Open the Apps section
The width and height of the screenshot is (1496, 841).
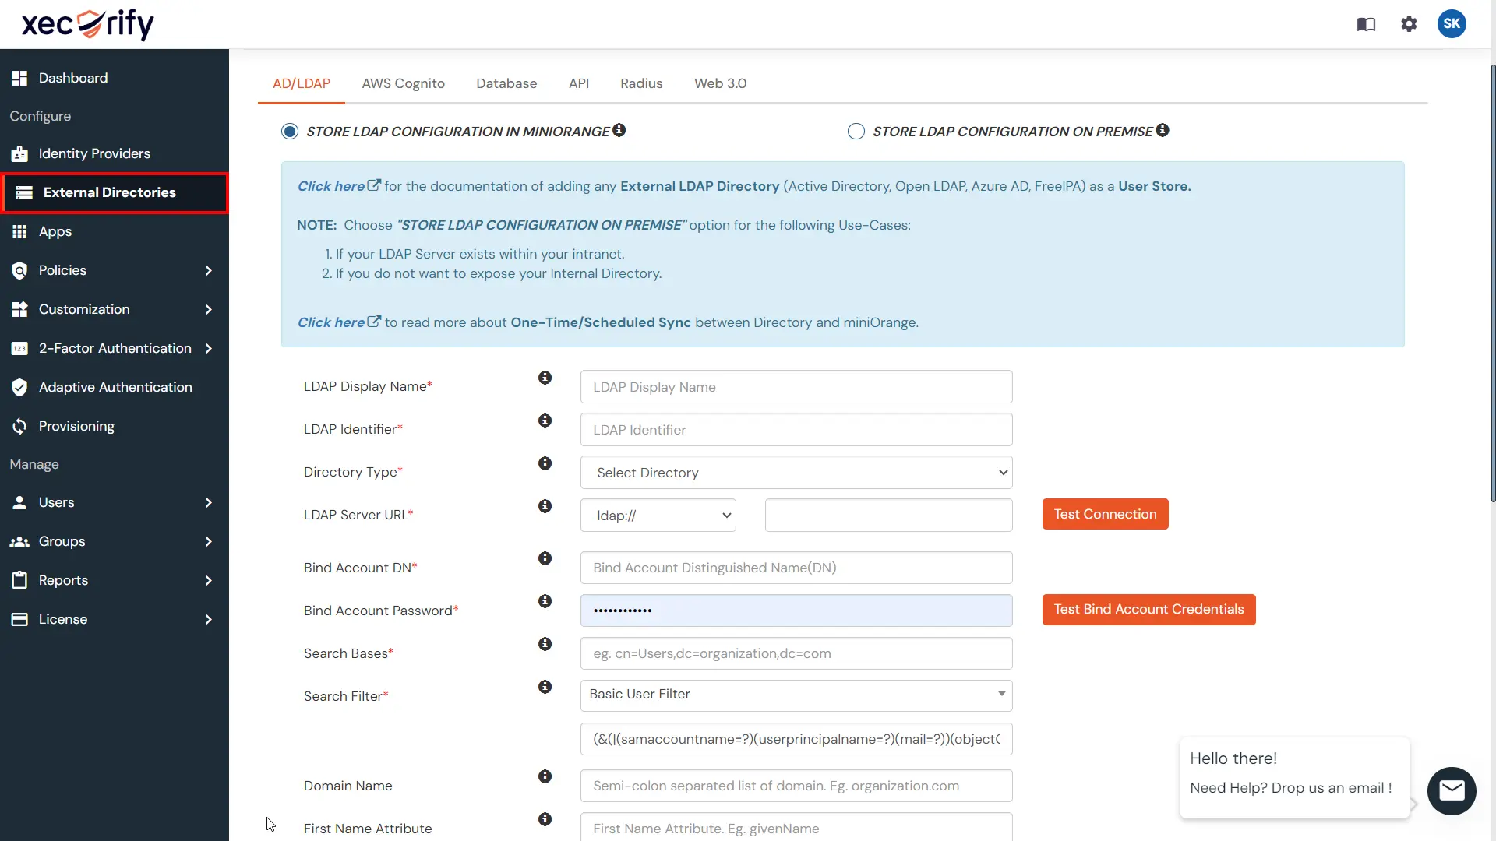tap(55, 231)
